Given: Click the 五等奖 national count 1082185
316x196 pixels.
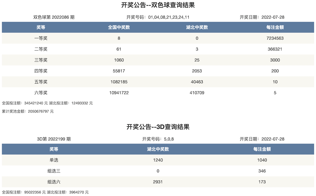Looking at the screenshot, I should 119,82.
